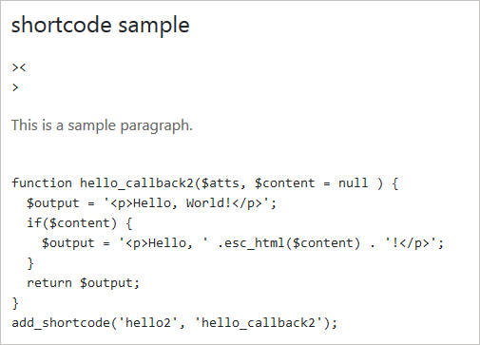The image size is (480, 345).
Task: Click the 'if($content)' line
Action: click(72, 223)
